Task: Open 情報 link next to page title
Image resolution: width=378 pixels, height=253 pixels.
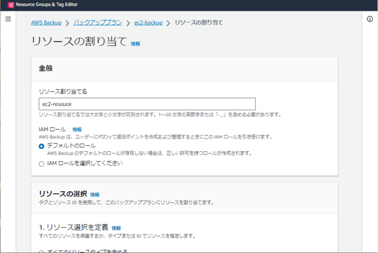Action: [135, 44]
